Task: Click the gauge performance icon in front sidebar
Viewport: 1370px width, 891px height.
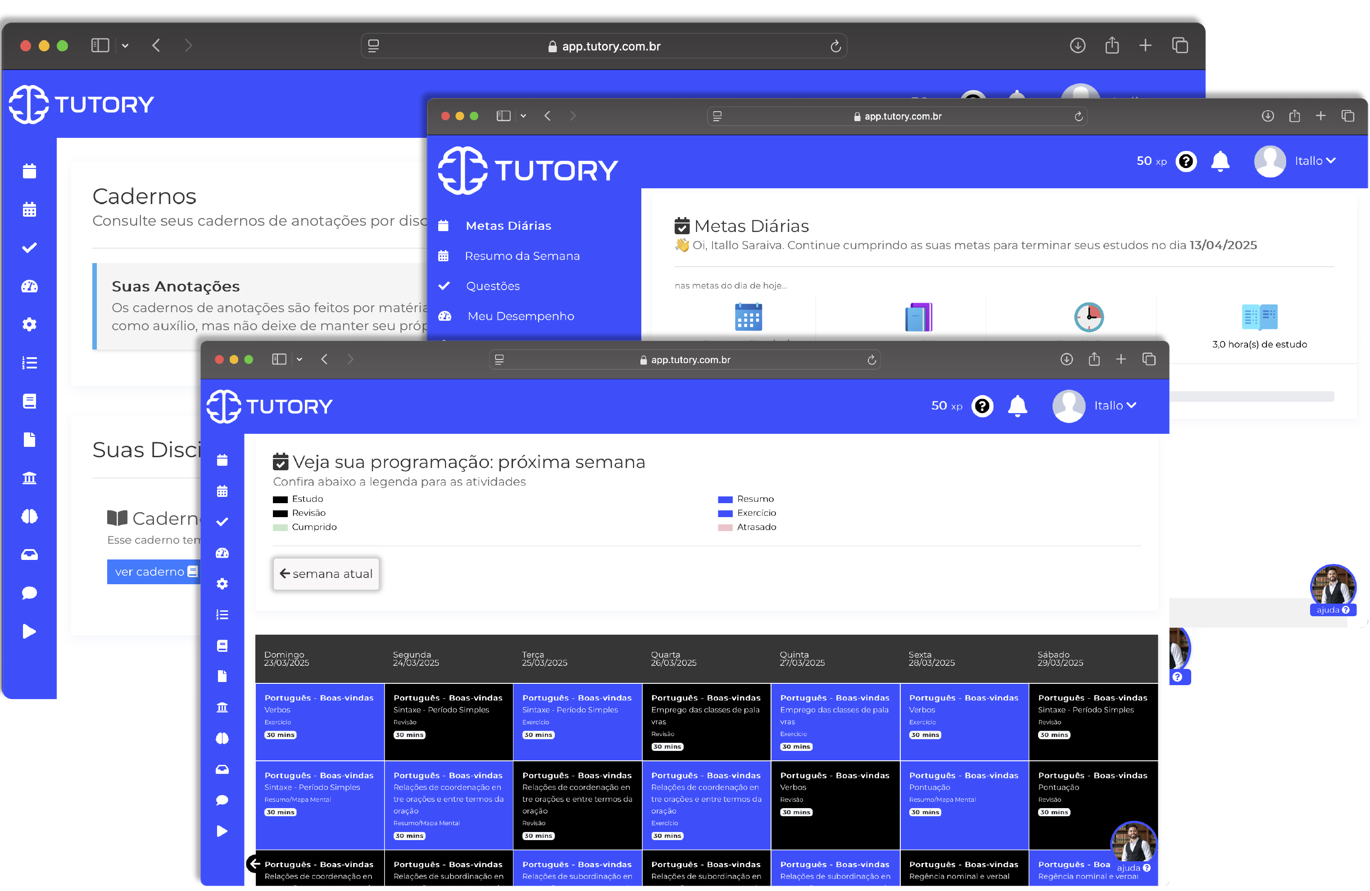Action: [x=222, y=553]
